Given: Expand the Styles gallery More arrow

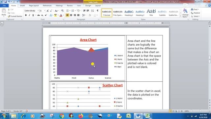Looking at the screenshot, I should pyautogui.click(x=180, y=16).
